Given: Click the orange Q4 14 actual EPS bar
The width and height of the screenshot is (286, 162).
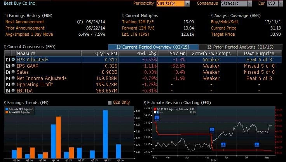Looking at the screenshot, I should click(x=58, y=137).
